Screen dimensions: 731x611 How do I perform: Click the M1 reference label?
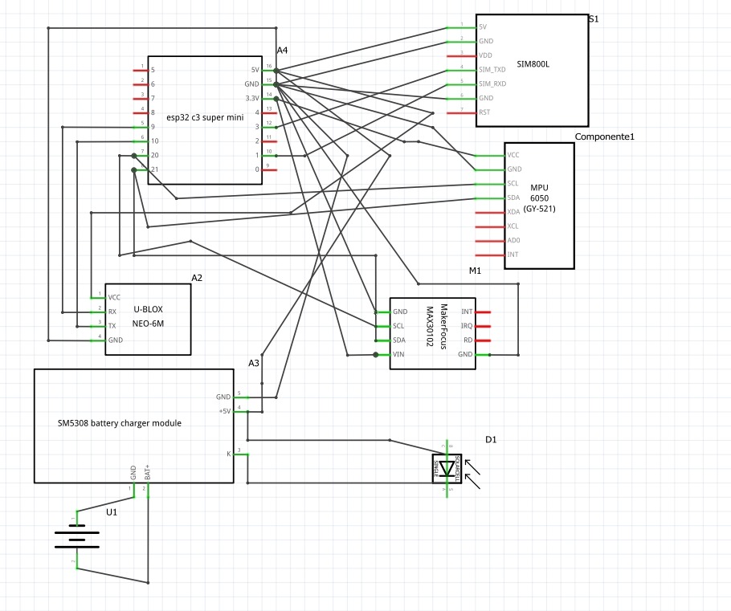tap(475, 271)
